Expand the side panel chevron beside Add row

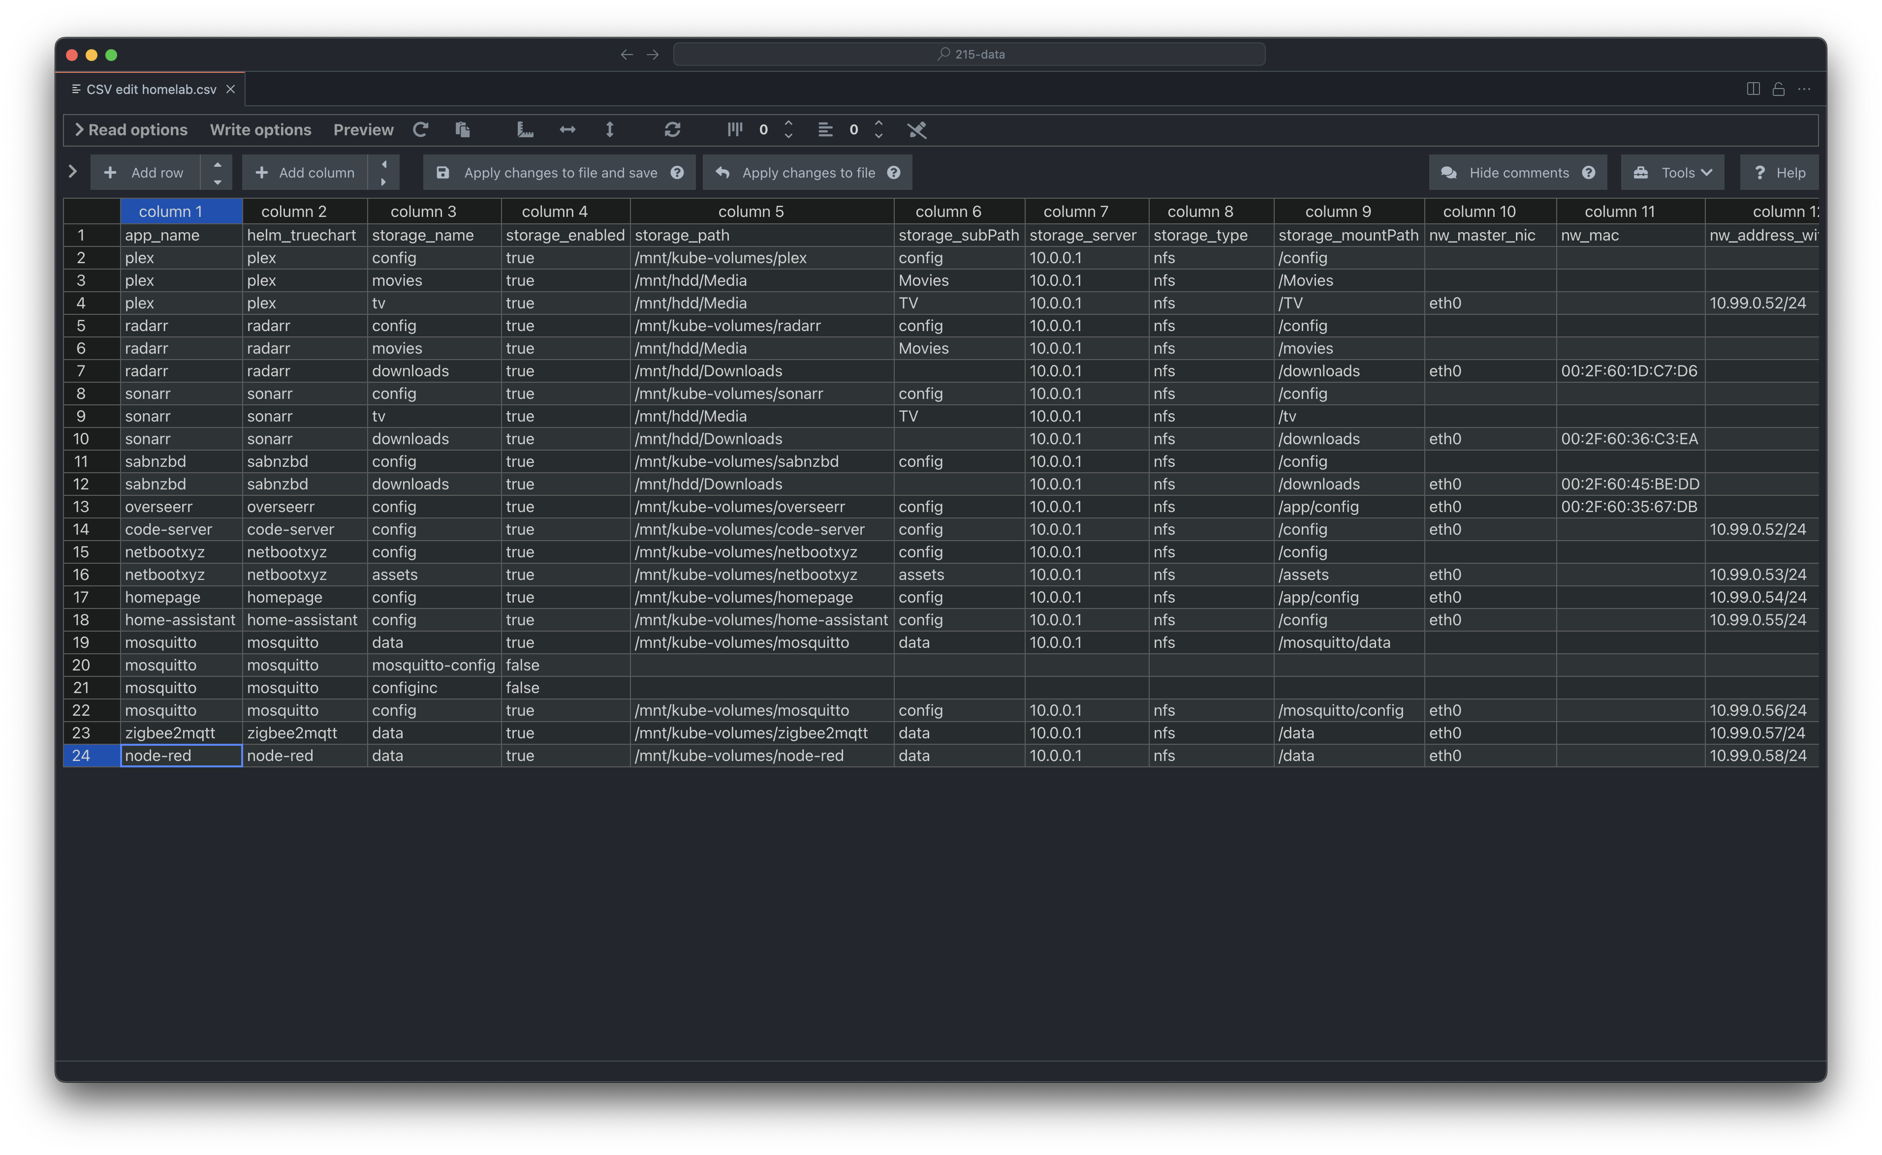(x=72, y=172)
